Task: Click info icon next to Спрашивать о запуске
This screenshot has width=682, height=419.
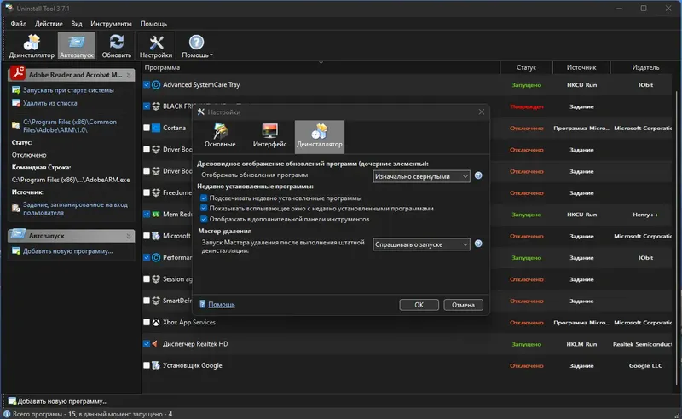Action: point(478,244)
